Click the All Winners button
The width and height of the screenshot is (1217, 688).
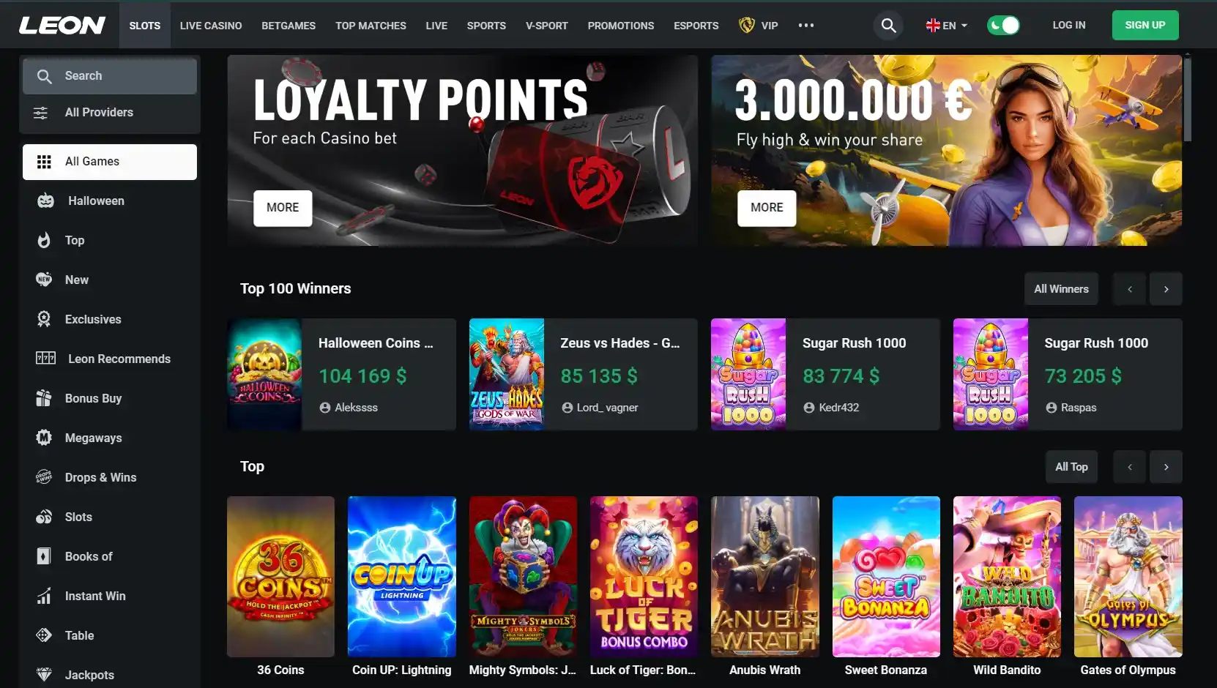[1061, 289]
